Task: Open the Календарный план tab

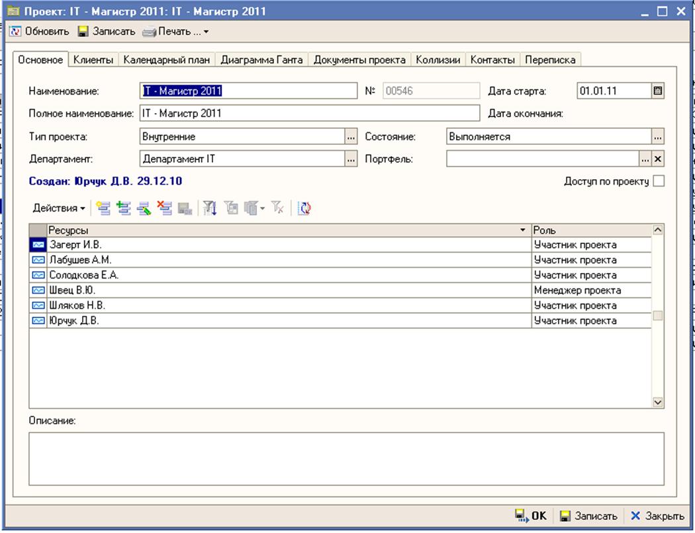Action: (167, 60)
